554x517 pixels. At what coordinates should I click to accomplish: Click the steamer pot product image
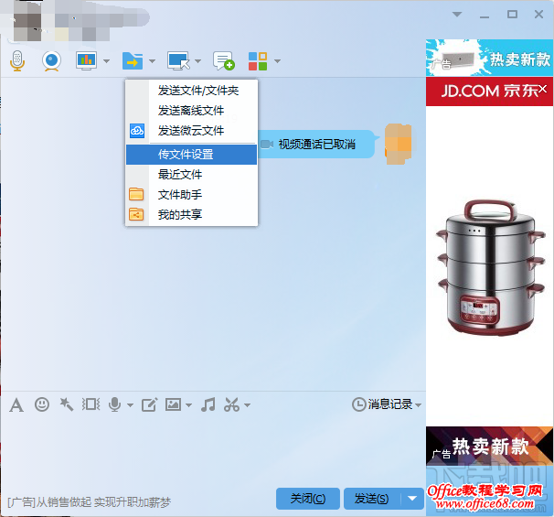[x=490, y=268]
